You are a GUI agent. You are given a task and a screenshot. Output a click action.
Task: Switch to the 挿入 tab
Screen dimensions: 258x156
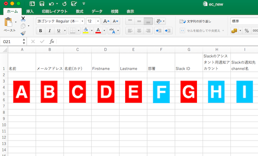click(30, 11)
